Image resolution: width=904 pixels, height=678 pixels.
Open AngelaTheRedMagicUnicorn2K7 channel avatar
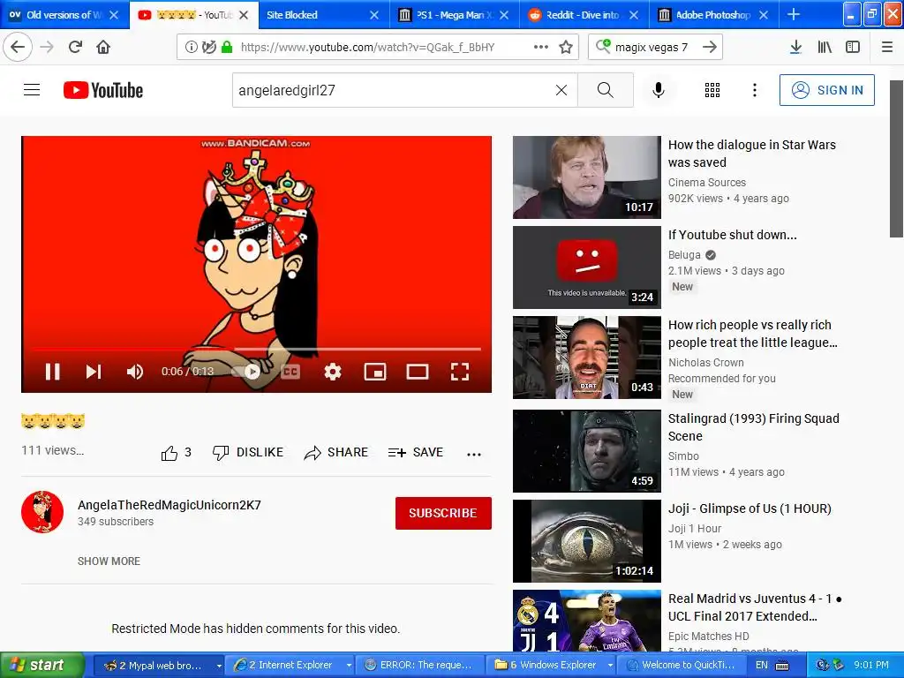pos(42,512)
